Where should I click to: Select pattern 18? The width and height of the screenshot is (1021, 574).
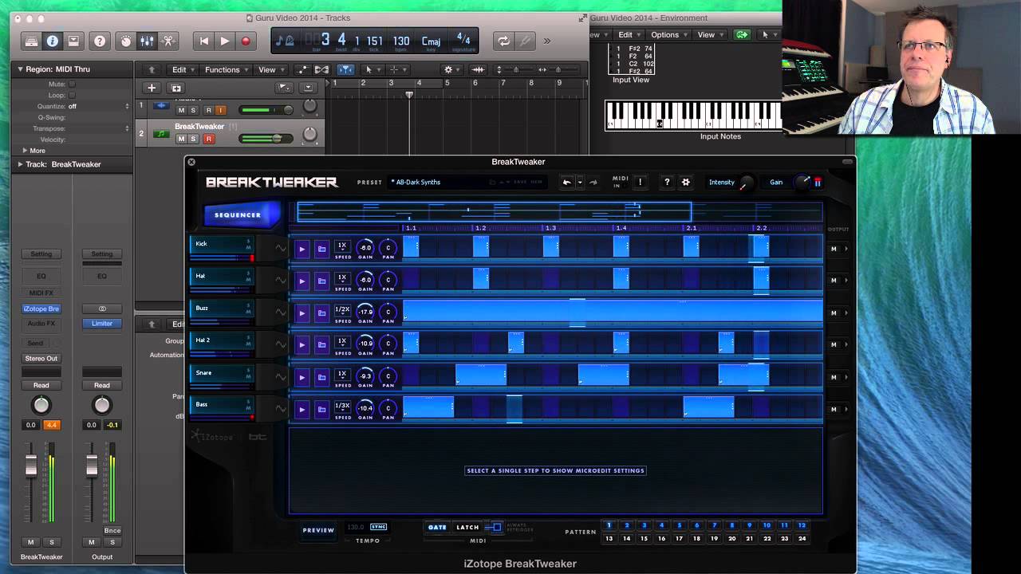697,538
